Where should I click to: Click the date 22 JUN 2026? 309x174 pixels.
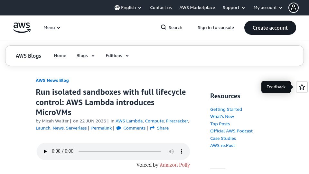pos(93,121)
